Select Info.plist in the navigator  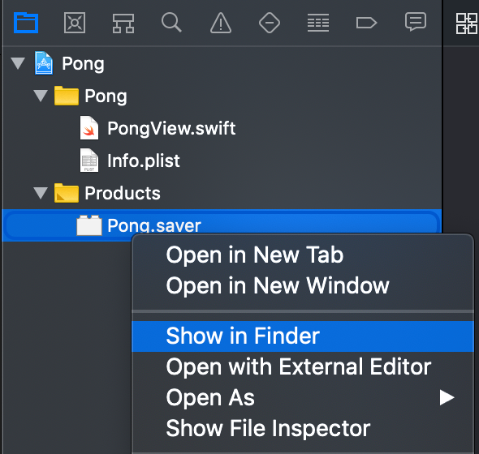tap(144, 161)
